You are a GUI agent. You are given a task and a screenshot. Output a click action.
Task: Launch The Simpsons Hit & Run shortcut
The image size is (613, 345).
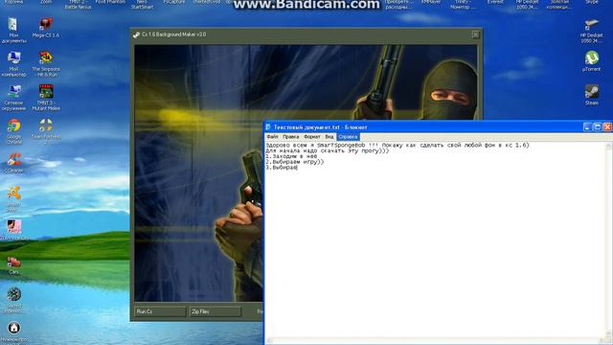coord(46,64)
